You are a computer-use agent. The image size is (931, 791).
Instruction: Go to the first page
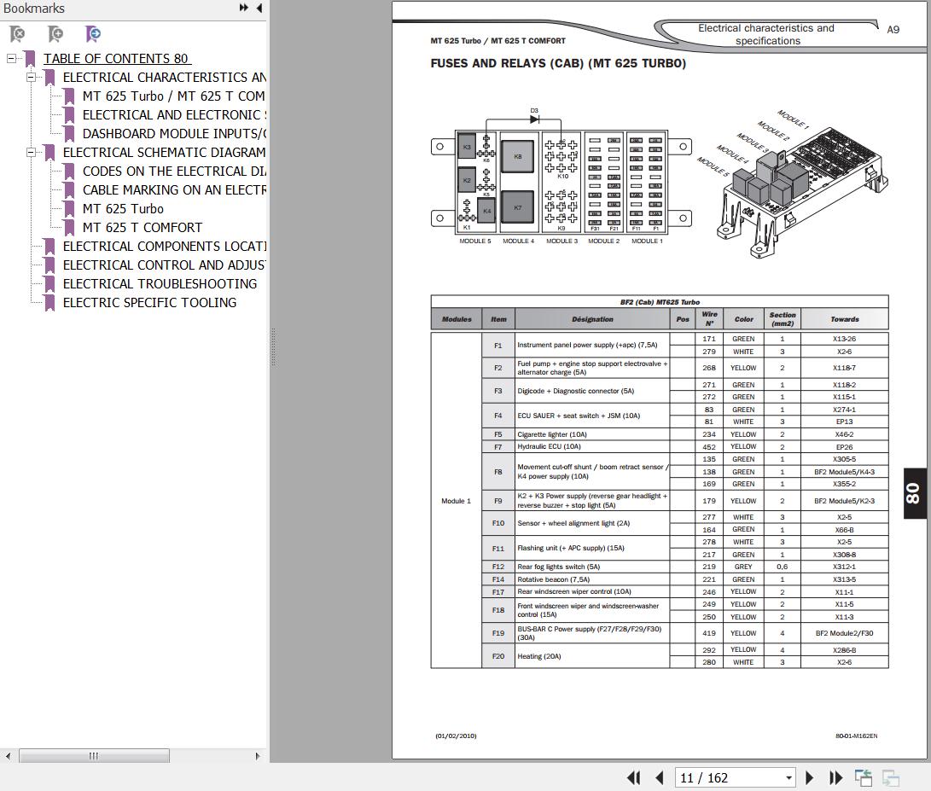click(x=633, y=777)
